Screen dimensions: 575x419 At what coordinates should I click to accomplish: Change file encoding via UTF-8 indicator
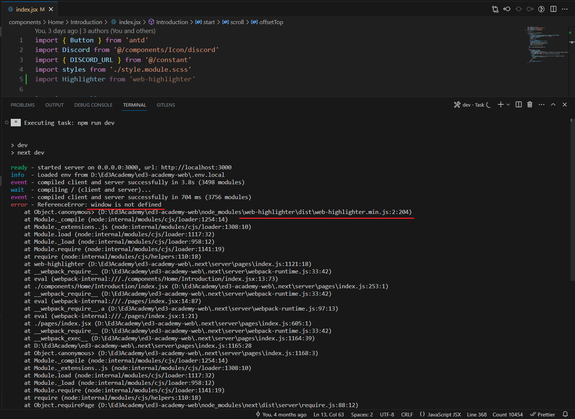[387, 414]
